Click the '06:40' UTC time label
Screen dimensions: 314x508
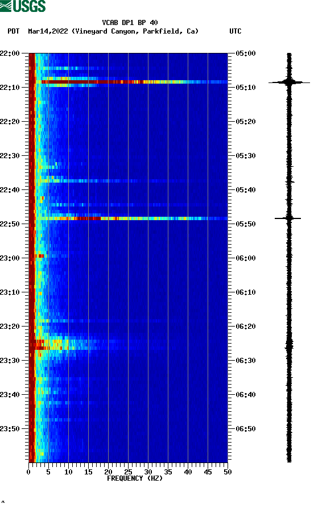coord(246,394)
